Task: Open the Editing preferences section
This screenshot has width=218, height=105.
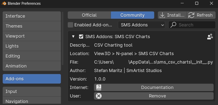Action: (x=32, y=56)
